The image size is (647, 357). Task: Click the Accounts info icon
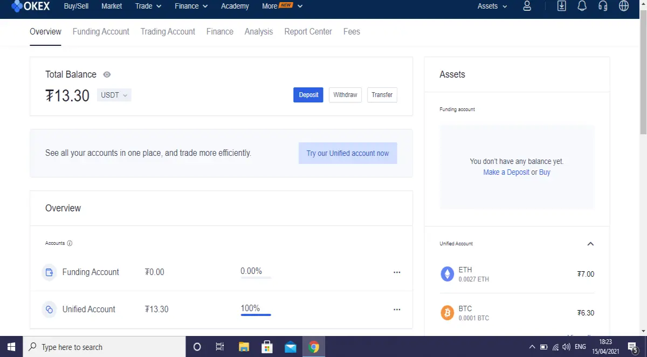tap(70, 243)
